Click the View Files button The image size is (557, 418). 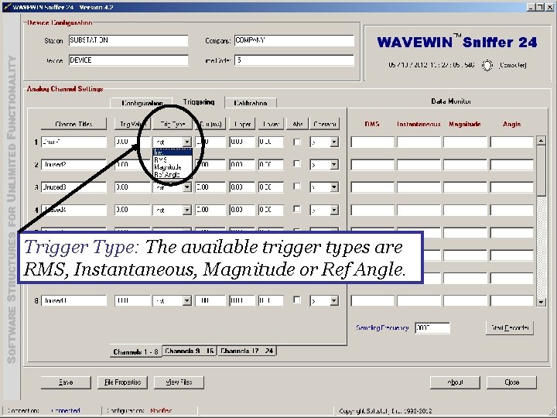pos(179,382)
